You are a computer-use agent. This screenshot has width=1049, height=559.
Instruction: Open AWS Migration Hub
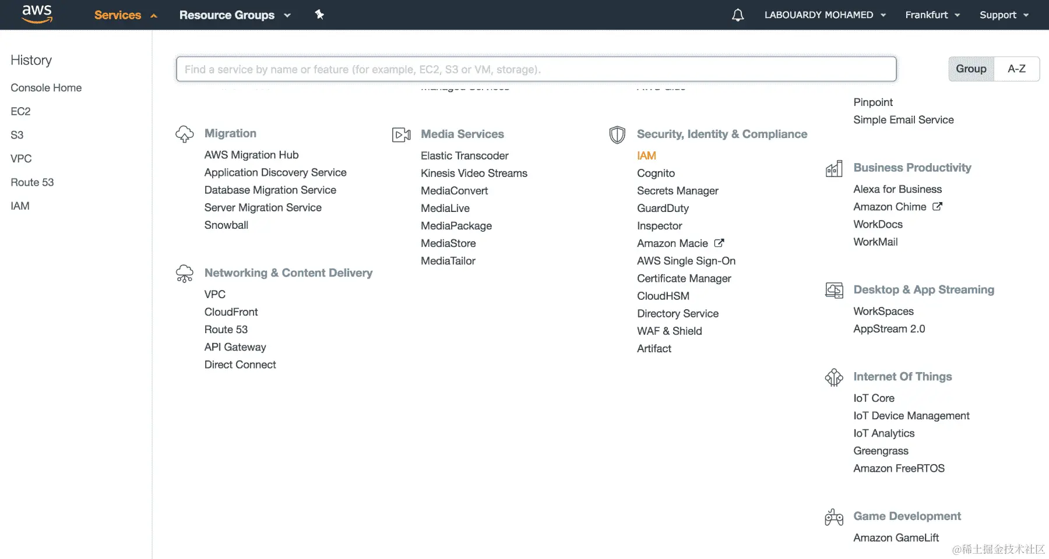pos(251,155)
